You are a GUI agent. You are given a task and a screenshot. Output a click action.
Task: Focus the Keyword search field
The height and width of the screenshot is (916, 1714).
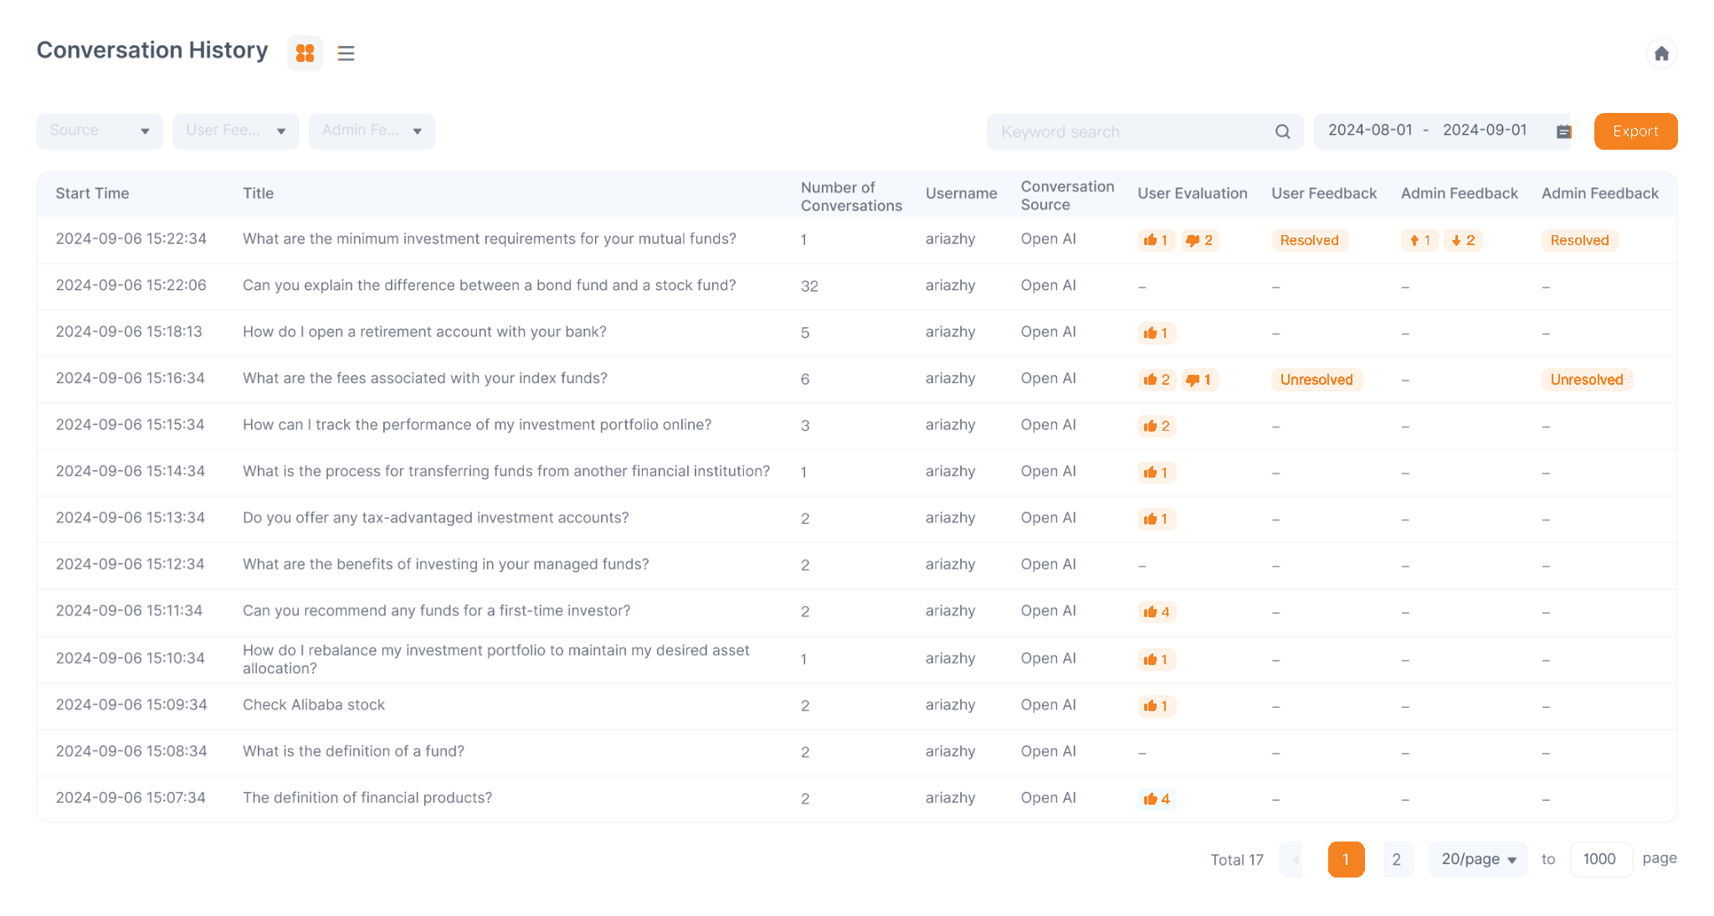click(1145, 131)
